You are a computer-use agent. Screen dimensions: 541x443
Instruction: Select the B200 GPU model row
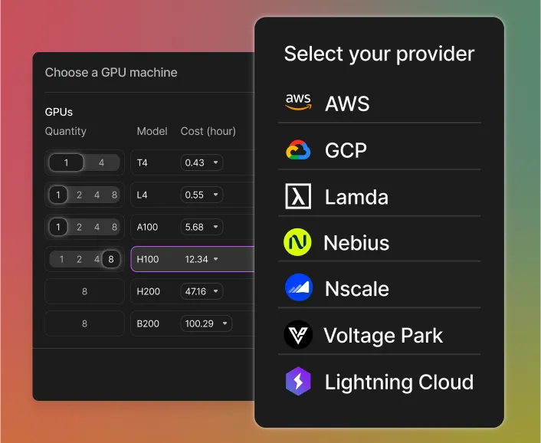point(192,323)
